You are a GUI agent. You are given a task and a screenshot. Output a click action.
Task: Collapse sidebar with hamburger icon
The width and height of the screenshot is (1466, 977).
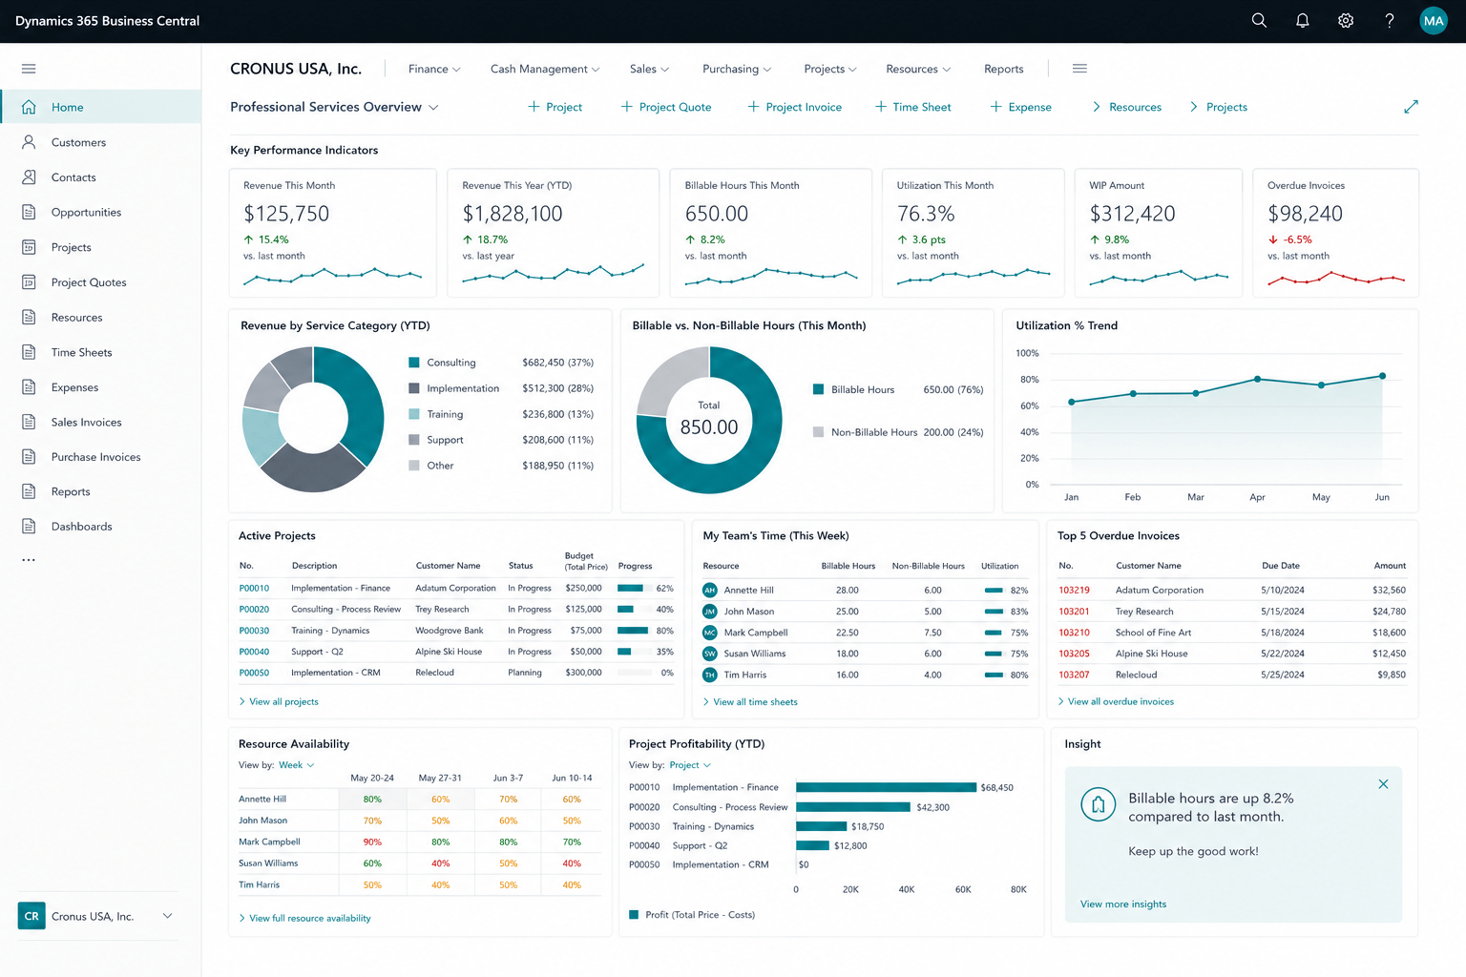pos(29,69)
